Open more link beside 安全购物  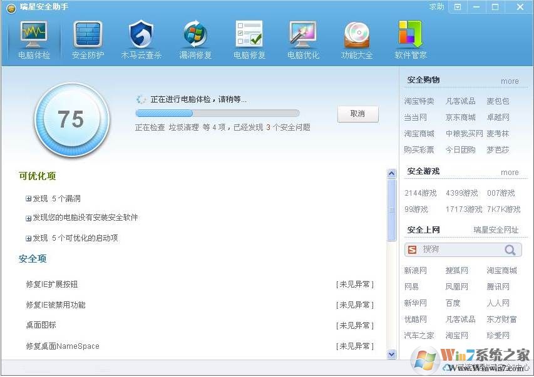coord(510,81)
